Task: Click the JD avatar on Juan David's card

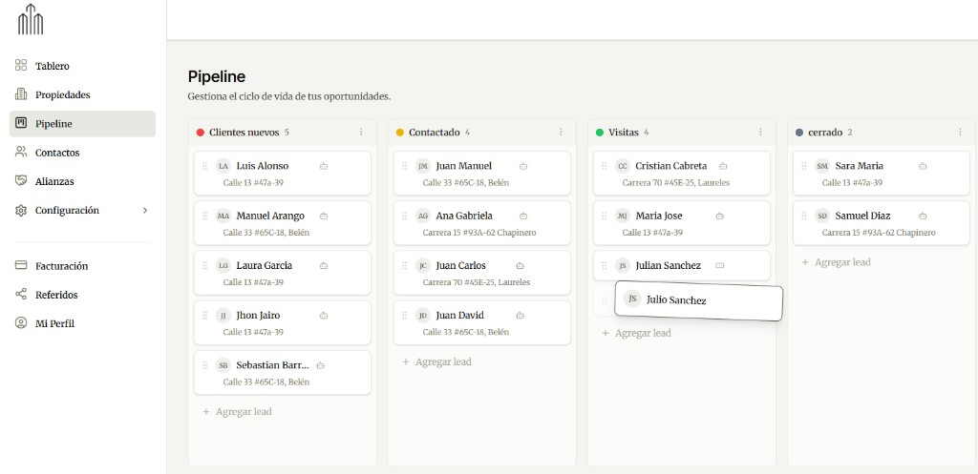Action: point(423,316)
